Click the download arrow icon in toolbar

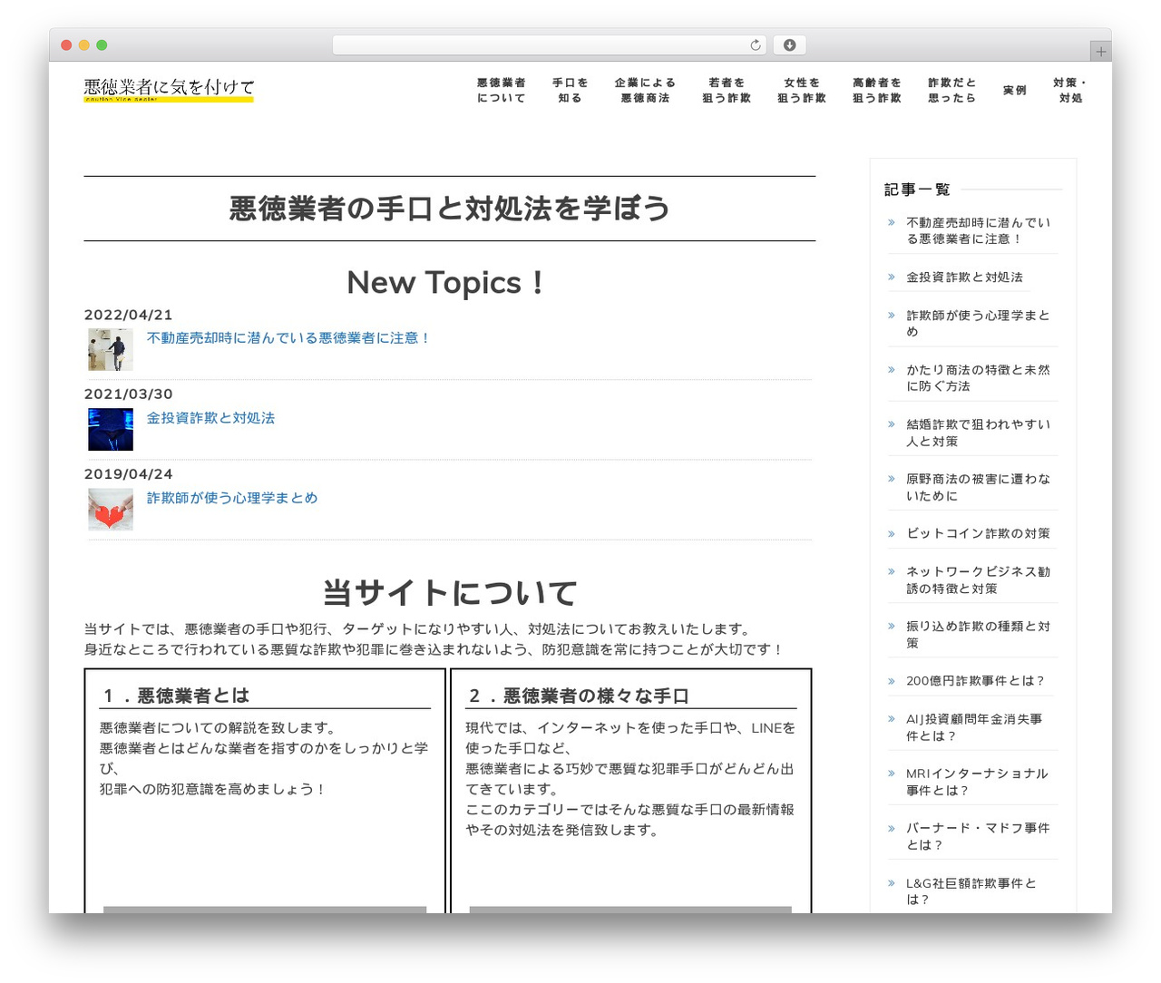coord(790,45)
